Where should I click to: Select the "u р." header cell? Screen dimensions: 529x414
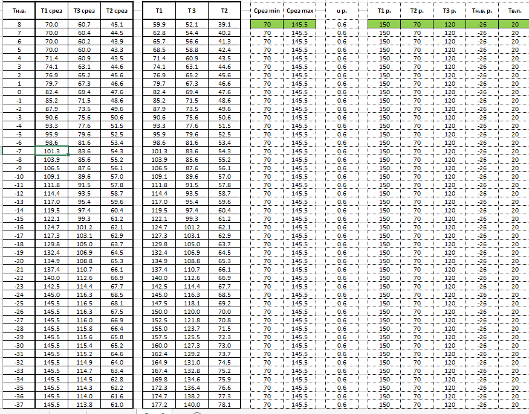click(342, 11)
